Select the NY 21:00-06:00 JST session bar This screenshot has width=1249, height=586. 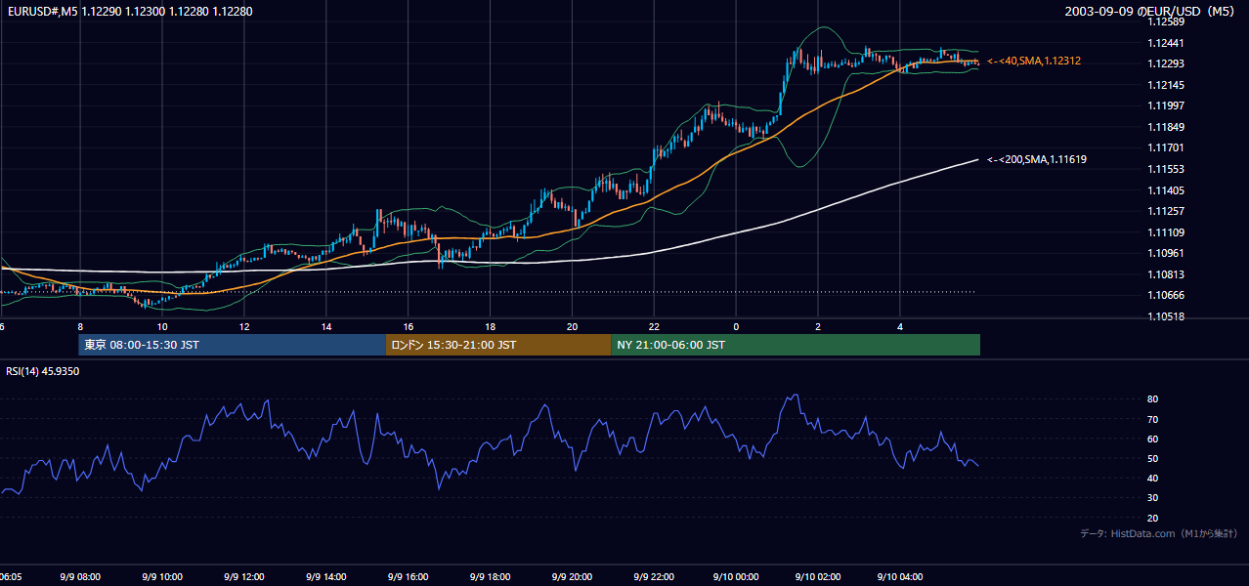coord(796,345)
